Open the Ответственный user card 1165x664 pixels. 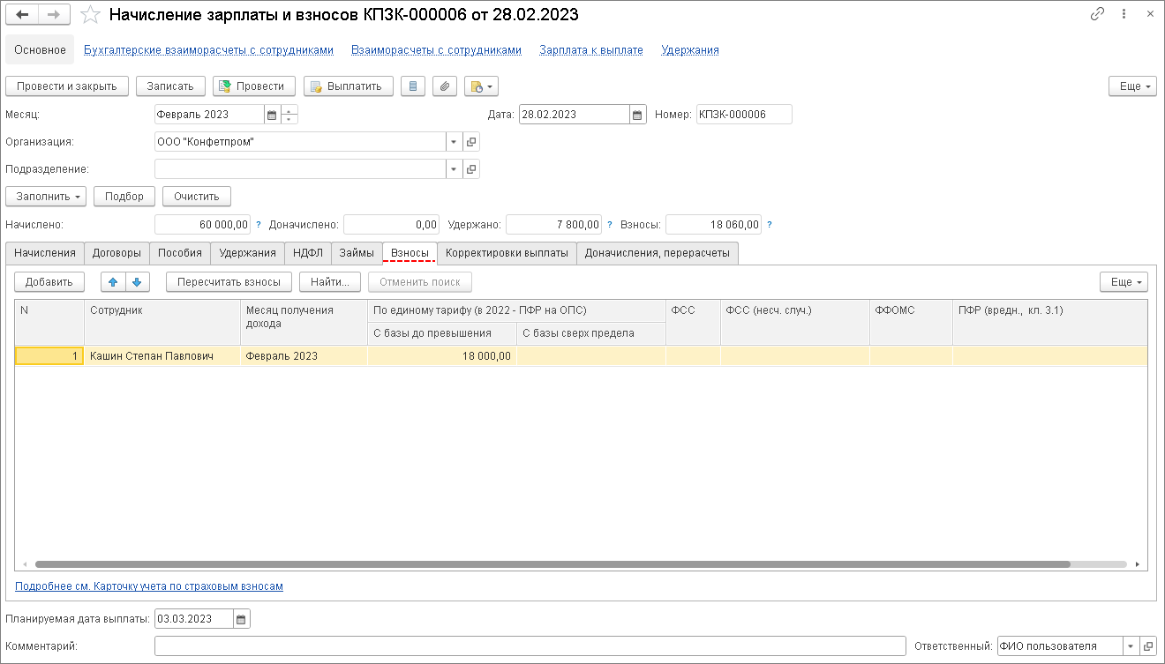pos(1148,646)
